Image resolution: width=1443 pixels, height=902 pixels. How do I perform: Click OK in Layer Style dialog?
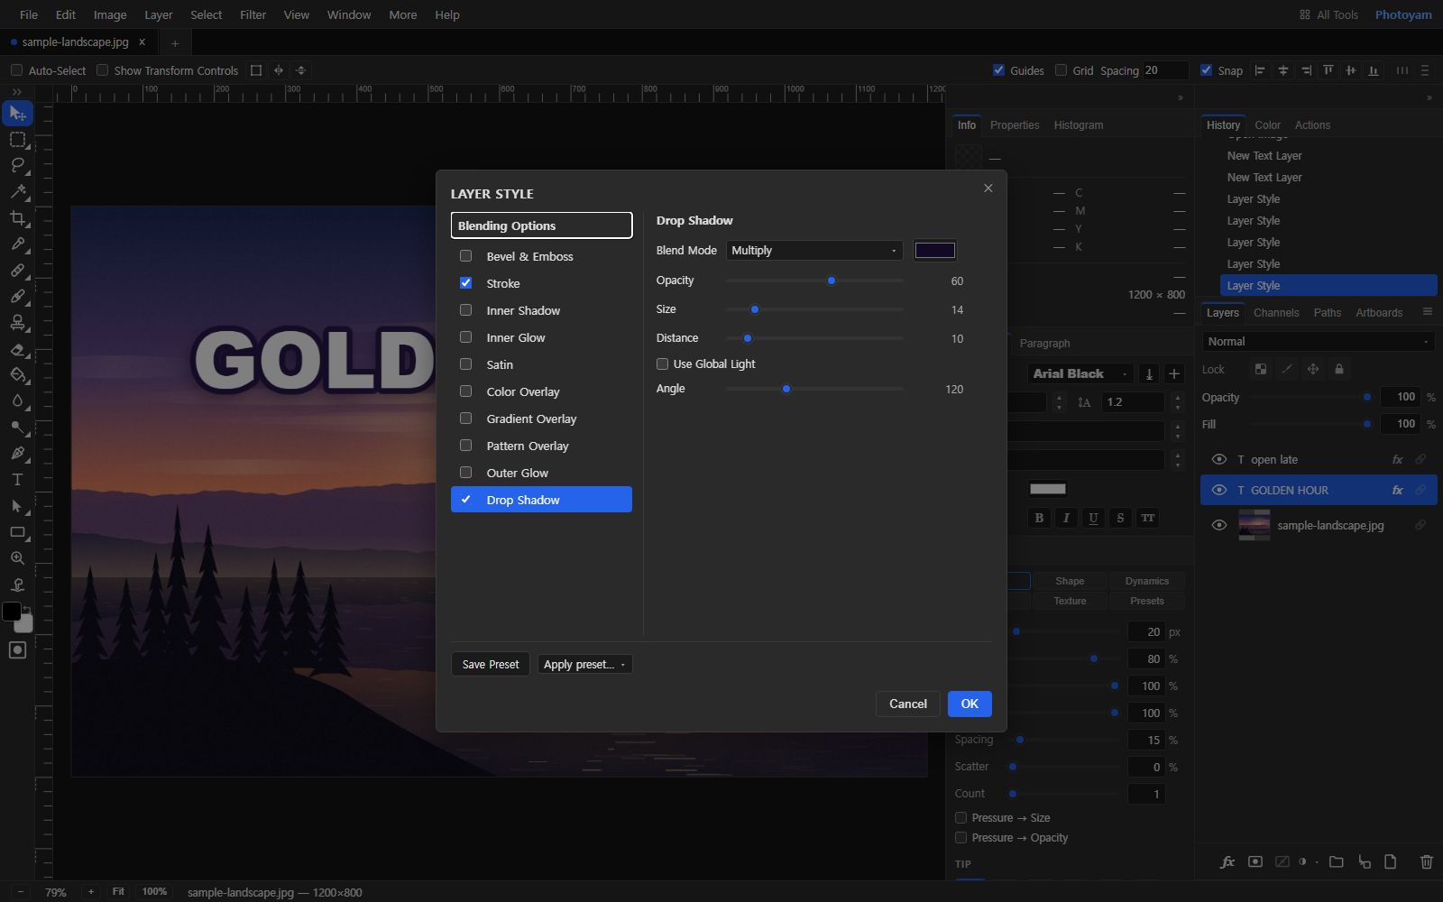click(970, 704)
